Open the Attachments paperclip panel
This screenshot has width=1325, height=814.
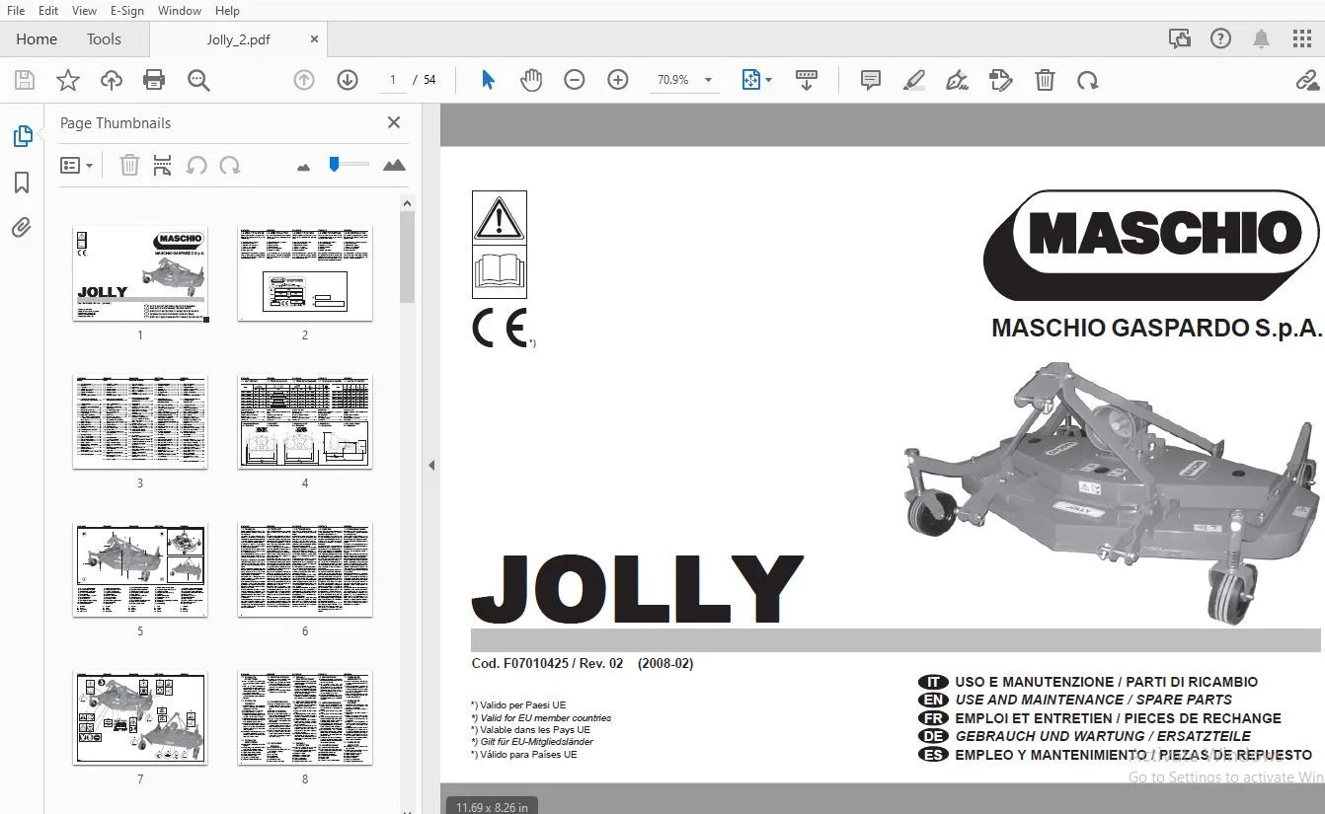(x=22, y=228)
